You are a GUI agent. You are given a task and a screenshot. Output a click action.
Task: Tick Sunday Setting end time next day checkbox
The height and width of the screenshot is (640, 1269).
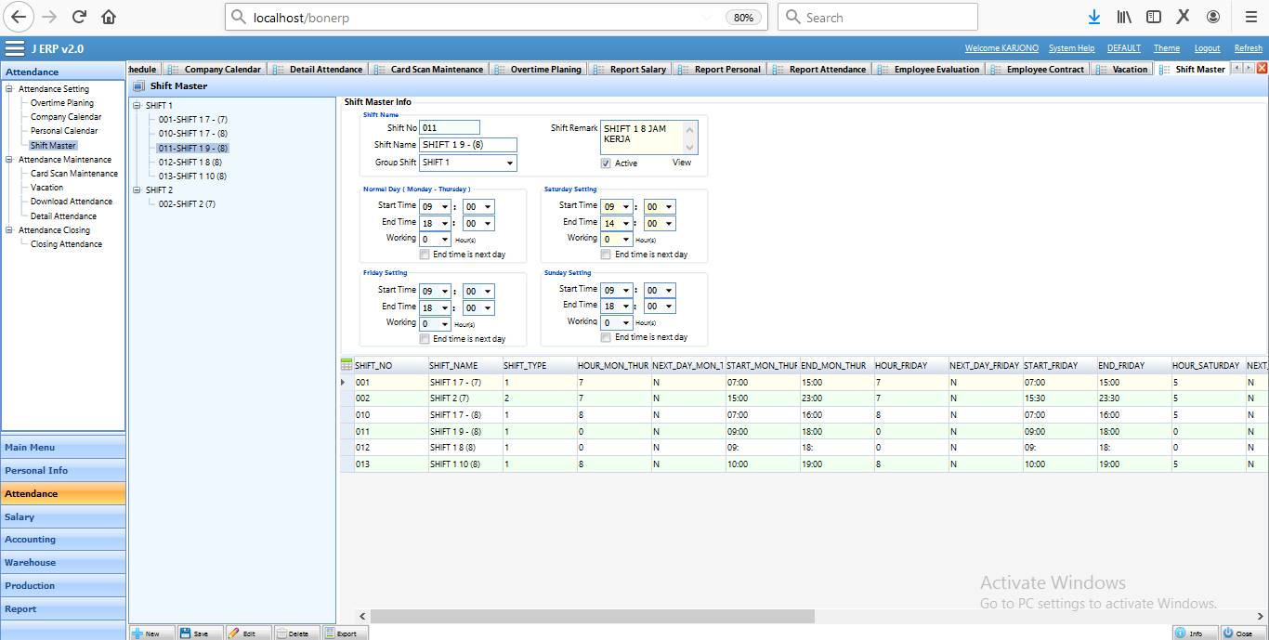point(606,337)
